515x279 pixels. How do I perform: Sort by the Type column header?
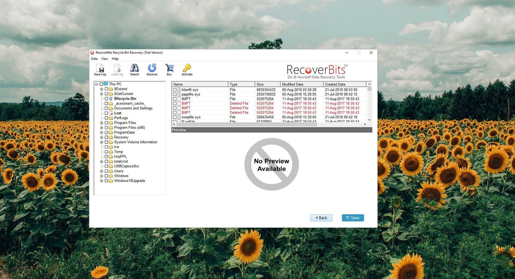point(241,84)
